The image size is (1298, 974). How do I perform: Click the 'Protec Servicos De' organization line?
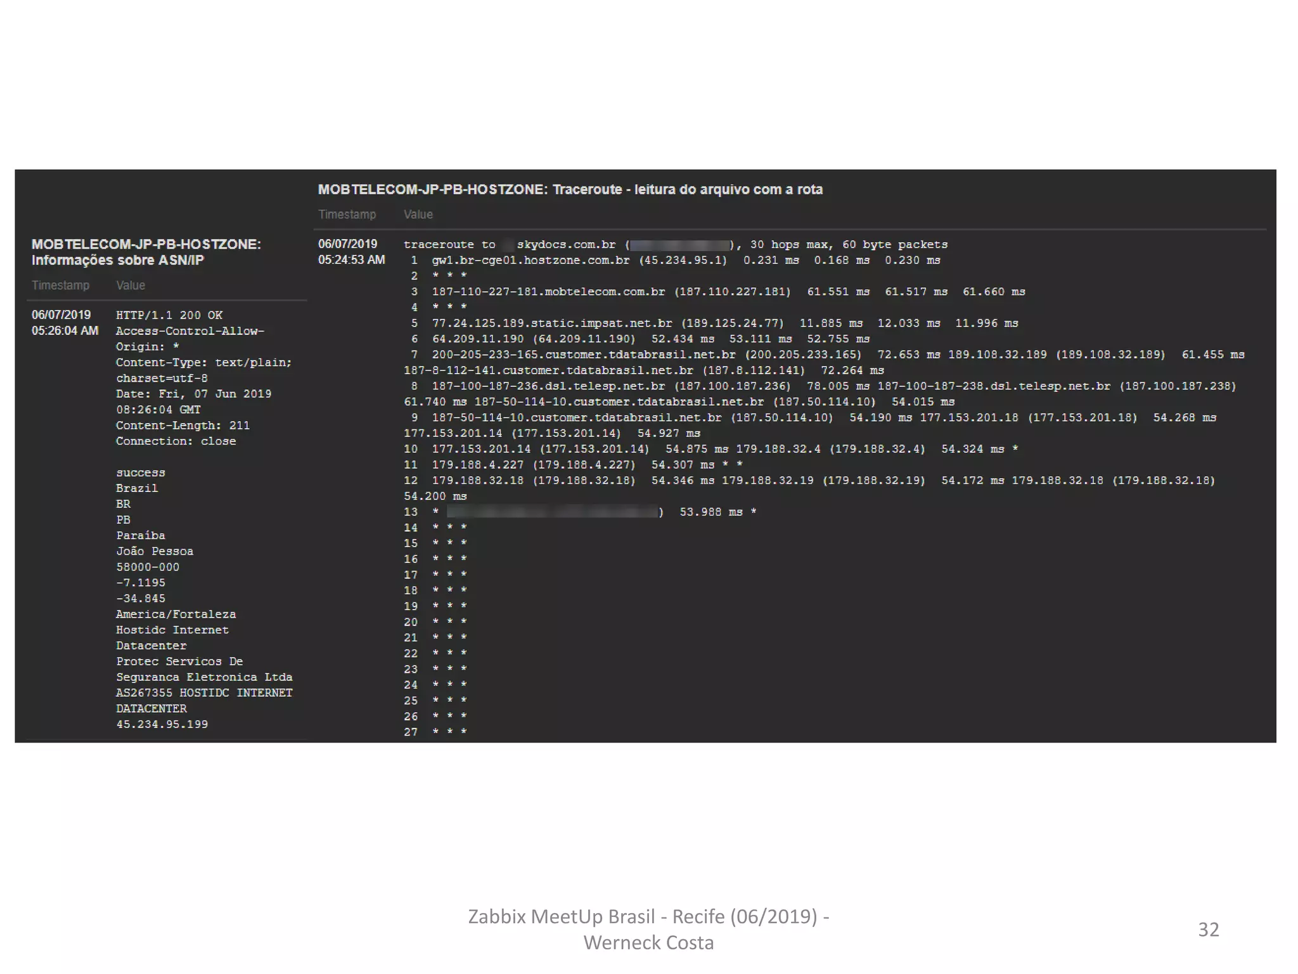click(x=179, y=661)
